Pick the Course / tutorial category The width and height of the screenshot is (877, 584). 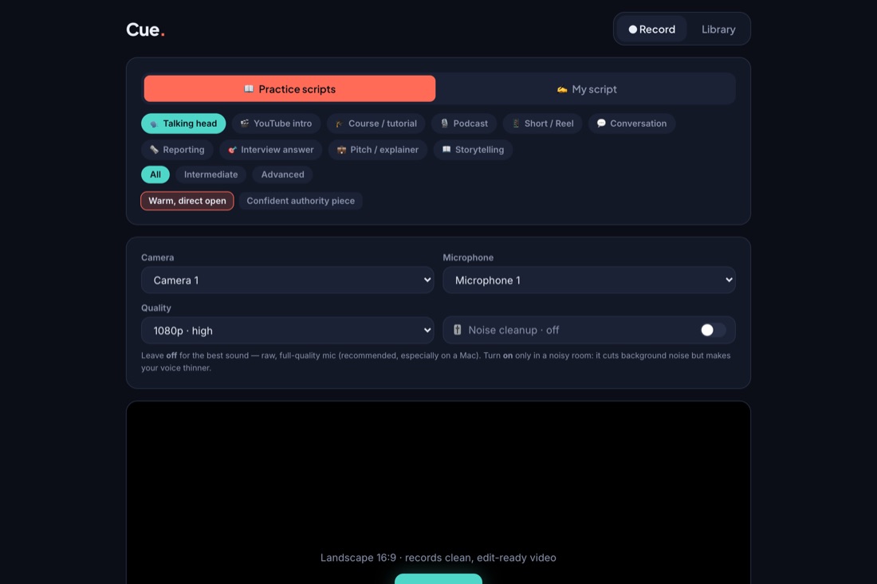pyautogui.click(x=376, y=123)
